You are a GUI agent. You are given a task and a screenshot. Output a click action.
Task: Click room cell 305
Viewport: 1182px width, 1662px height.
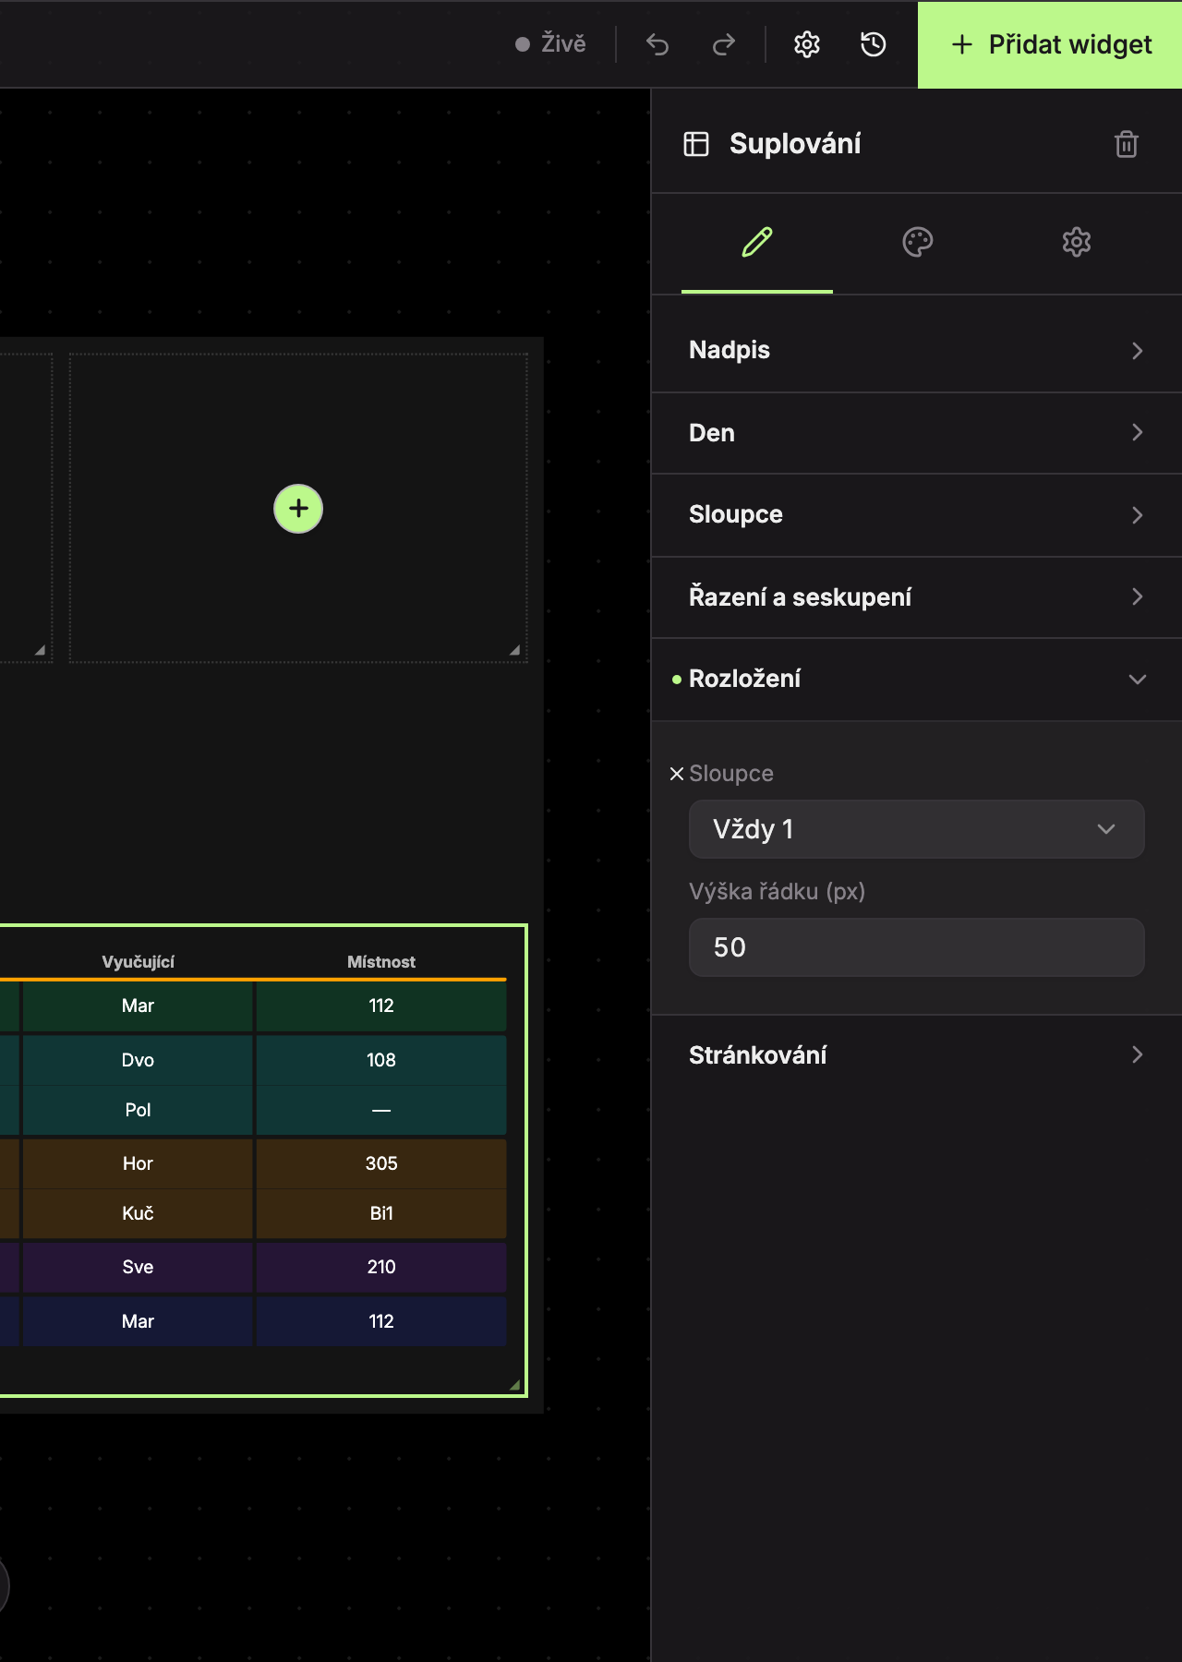pyautogui.click(x=381, y=1163)
